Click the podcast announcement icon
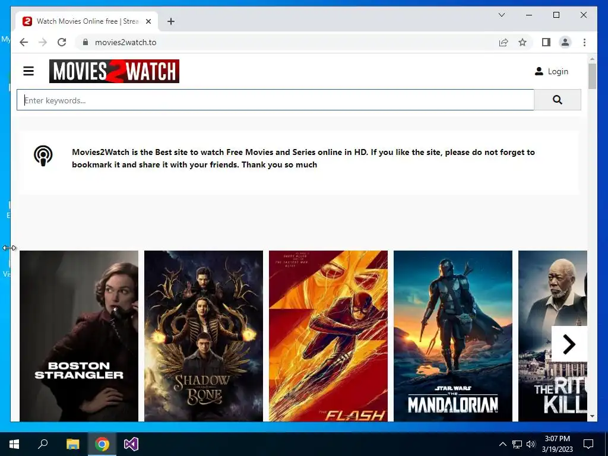Viewport: 608px width, 456px height. click(x=43, y=156)
